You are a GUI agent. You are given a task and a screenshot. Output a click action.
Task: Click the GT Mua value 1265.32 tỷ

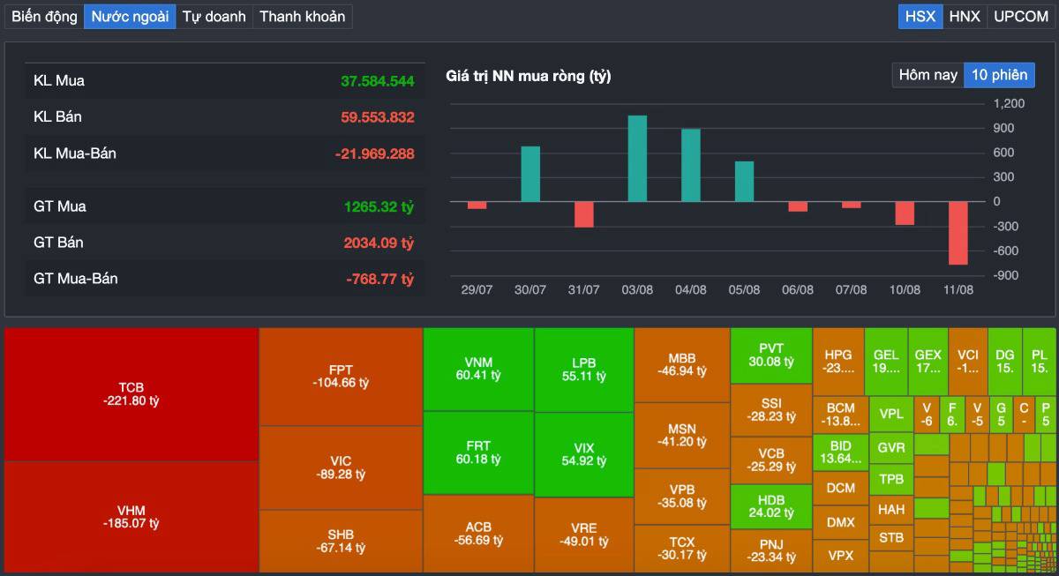pyautogui.click(x=379, y=206)
